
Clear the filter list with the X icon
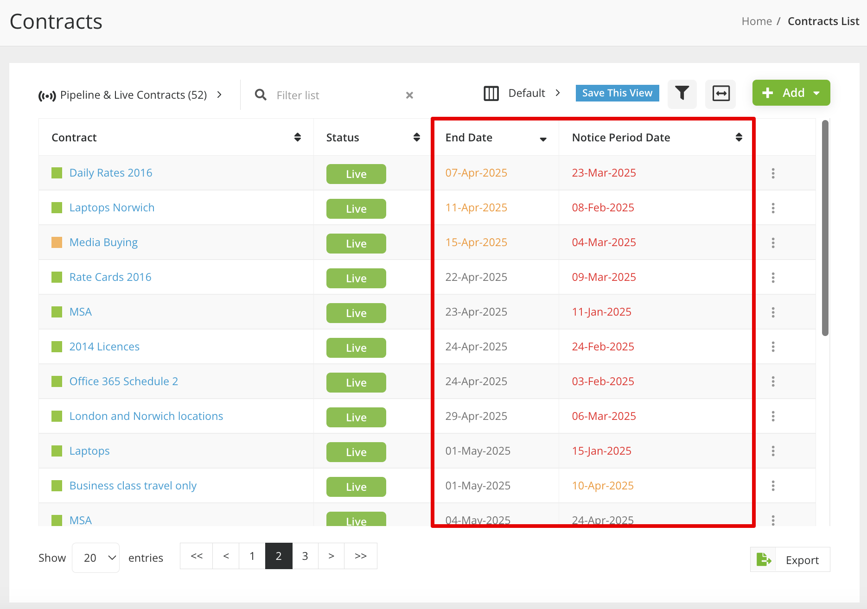(409, 95)
